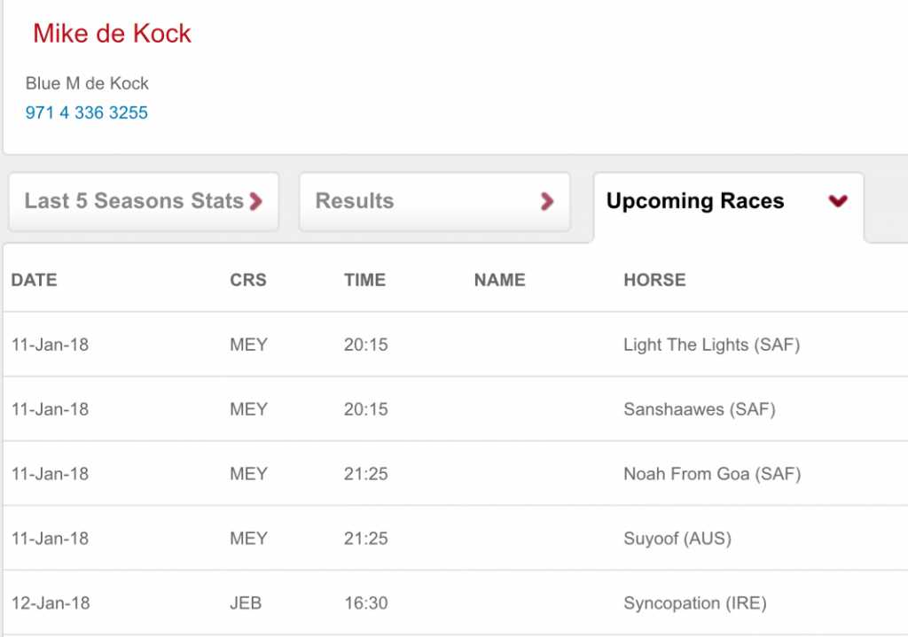This screenshot has width=908, height=637.
Task: Open horse Sanshaawes (SAF)
Action: pos(699,409)
